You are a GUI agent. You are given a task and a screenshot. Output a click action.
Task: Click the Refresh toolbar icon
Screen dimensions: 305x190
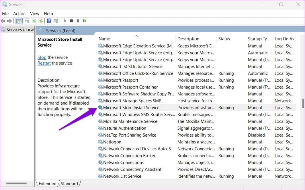34,21
